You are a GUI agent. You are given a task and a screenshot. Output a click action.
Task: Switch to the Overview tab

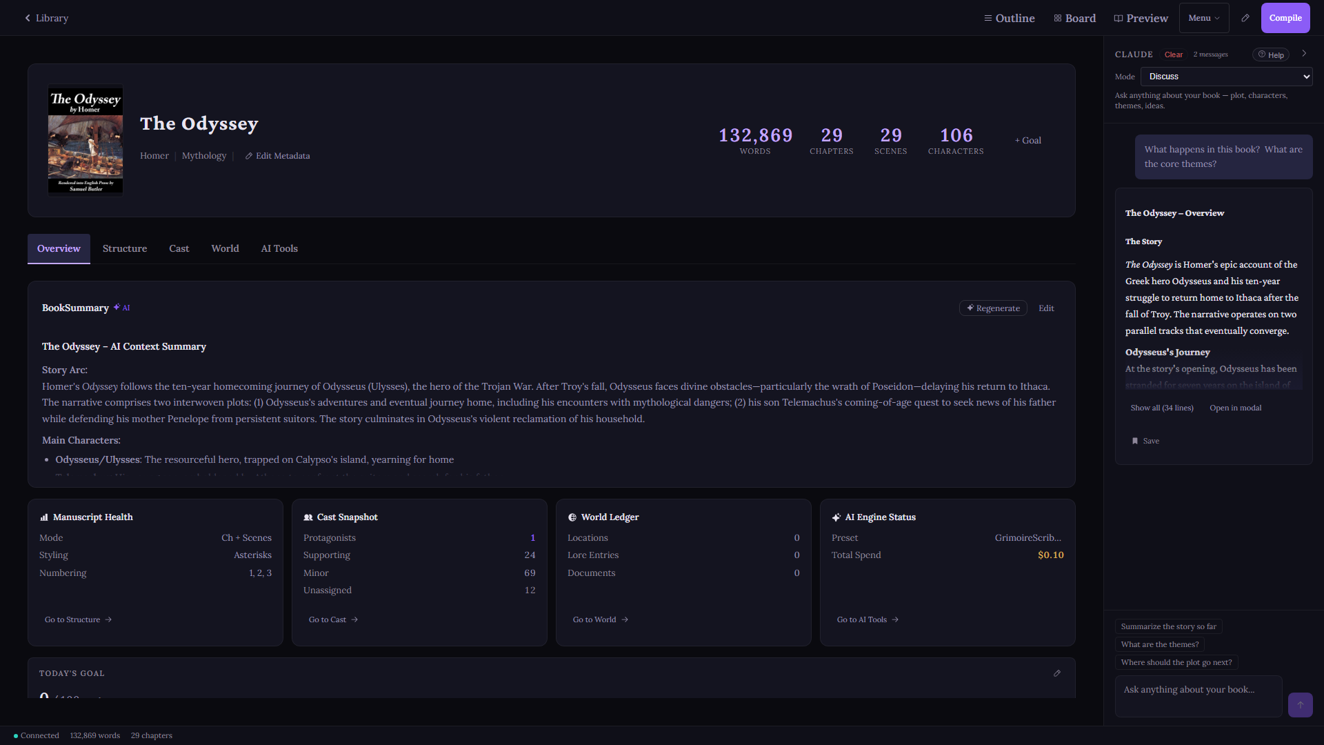point(59,248)
